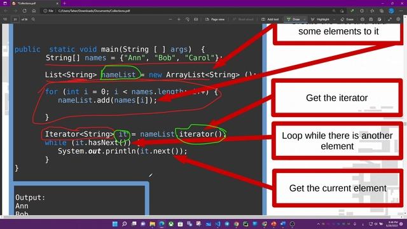Screen dimensions: 407x229
Task: Open the browser Settings and more menu
Action: coord(401,11)
